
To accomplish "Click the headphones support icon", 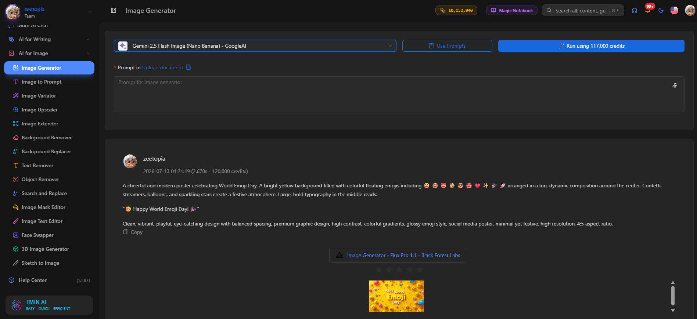I will coord(635,10).
